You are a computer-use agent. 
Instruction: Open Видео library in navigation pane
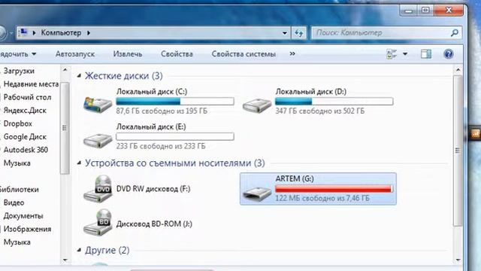tap(14, 202)
